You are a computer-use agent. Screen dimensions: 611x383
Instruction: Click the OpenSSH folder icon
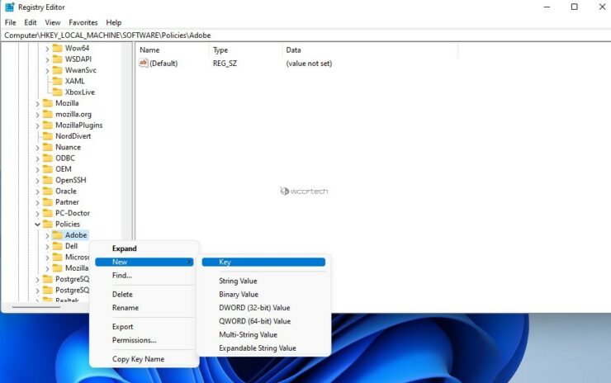(47, 180)
